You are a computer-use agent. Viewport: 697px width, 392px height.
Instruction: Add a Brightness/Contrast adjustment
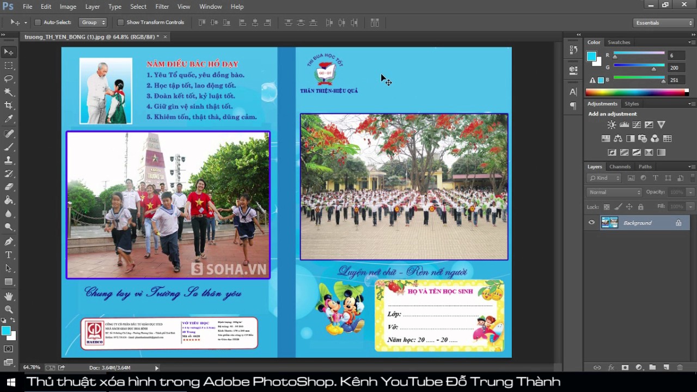(612, 125)
